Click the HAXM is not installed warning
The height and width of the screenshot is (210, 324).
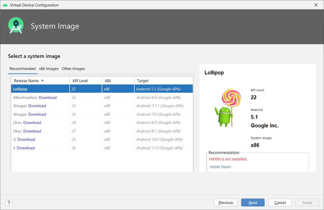point(228,159)
